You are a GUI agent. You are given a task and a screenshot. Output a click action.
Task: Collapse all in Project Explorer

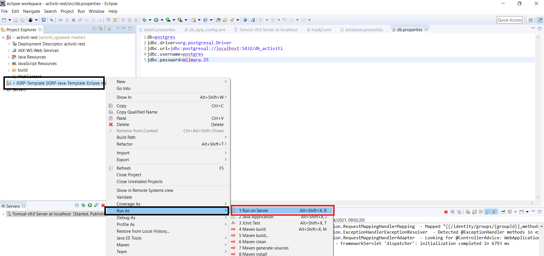pos(94,29)
